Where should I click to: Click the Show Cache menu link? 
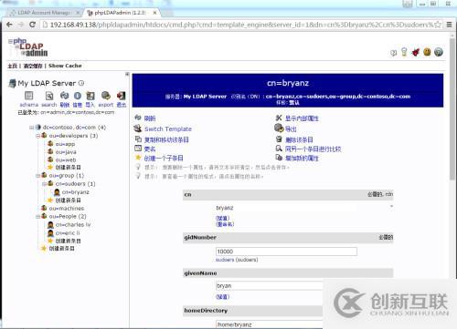coord(65,66)
